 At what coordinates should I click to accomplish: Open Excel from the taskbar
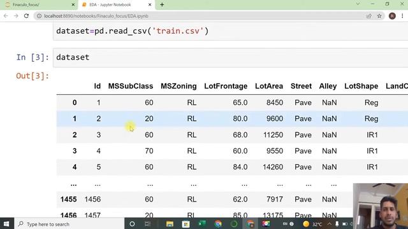point(202,224)
